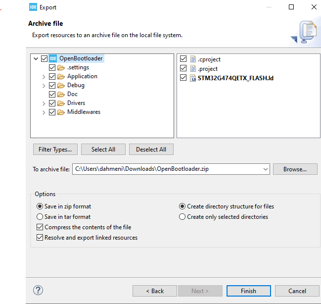Select the Drivers tree item label

tap(76, 103)
